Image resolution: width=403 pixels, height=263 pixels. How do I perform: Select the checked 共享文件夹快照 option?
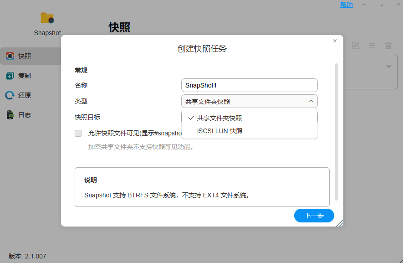(x=219, y=118)
